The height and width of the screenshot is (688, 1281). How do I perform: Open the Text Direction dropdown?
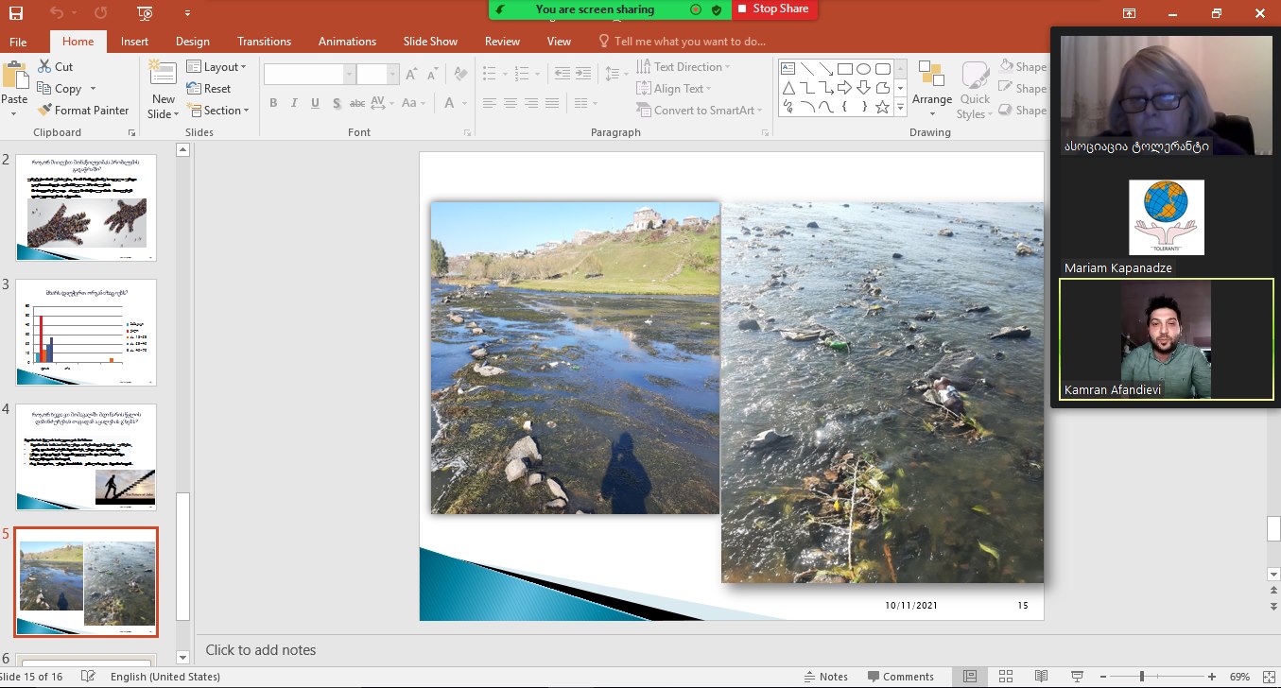click(x=684, y=67)
